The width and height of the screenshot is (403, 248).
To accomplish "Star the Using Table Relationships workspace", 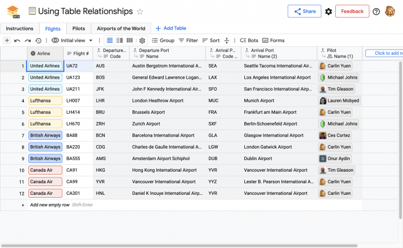I will pos(140,12).
